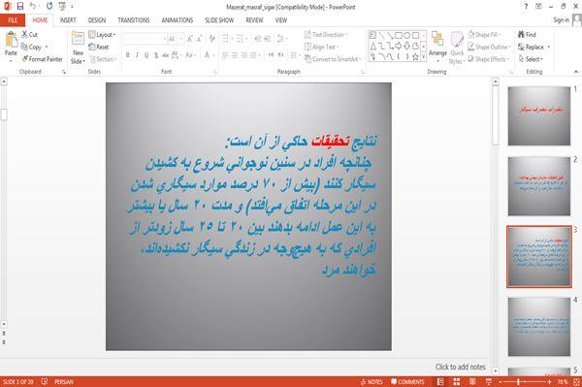
Task: Toggle Underline formatting
Action: [x=146, y=55]
